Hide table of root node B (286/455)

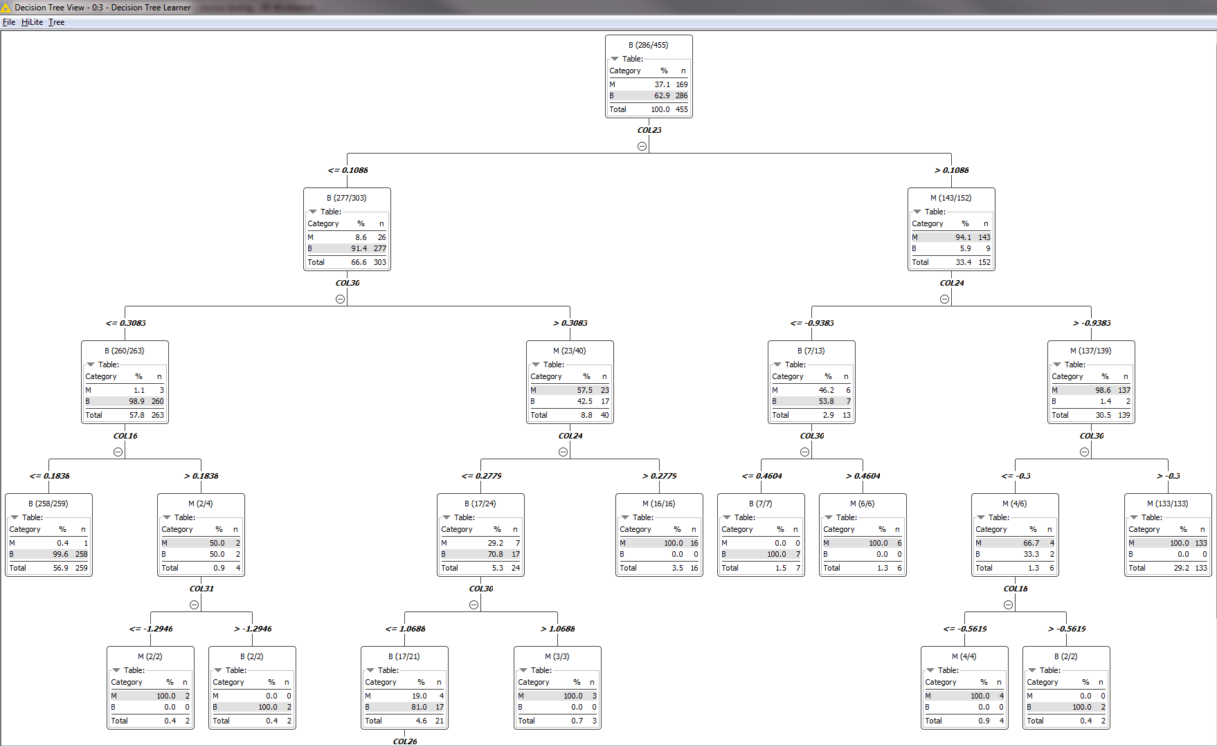click(x=615, y=59)
